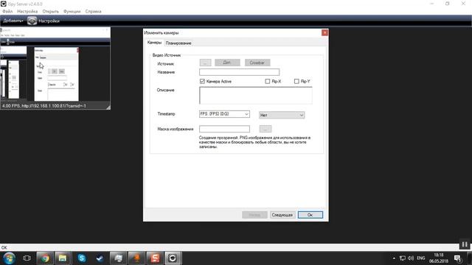
Task: Switch to iSpy Server taskbar icon
Action: [x=173, y=258]
